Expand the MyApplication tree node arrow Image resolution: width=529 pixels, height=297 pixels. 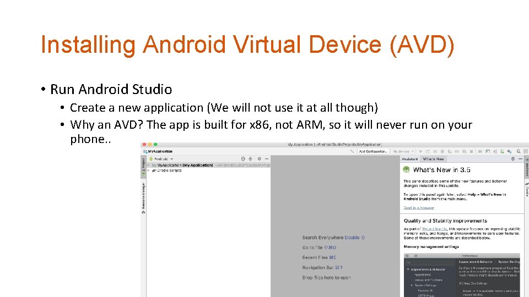(149, 166)
